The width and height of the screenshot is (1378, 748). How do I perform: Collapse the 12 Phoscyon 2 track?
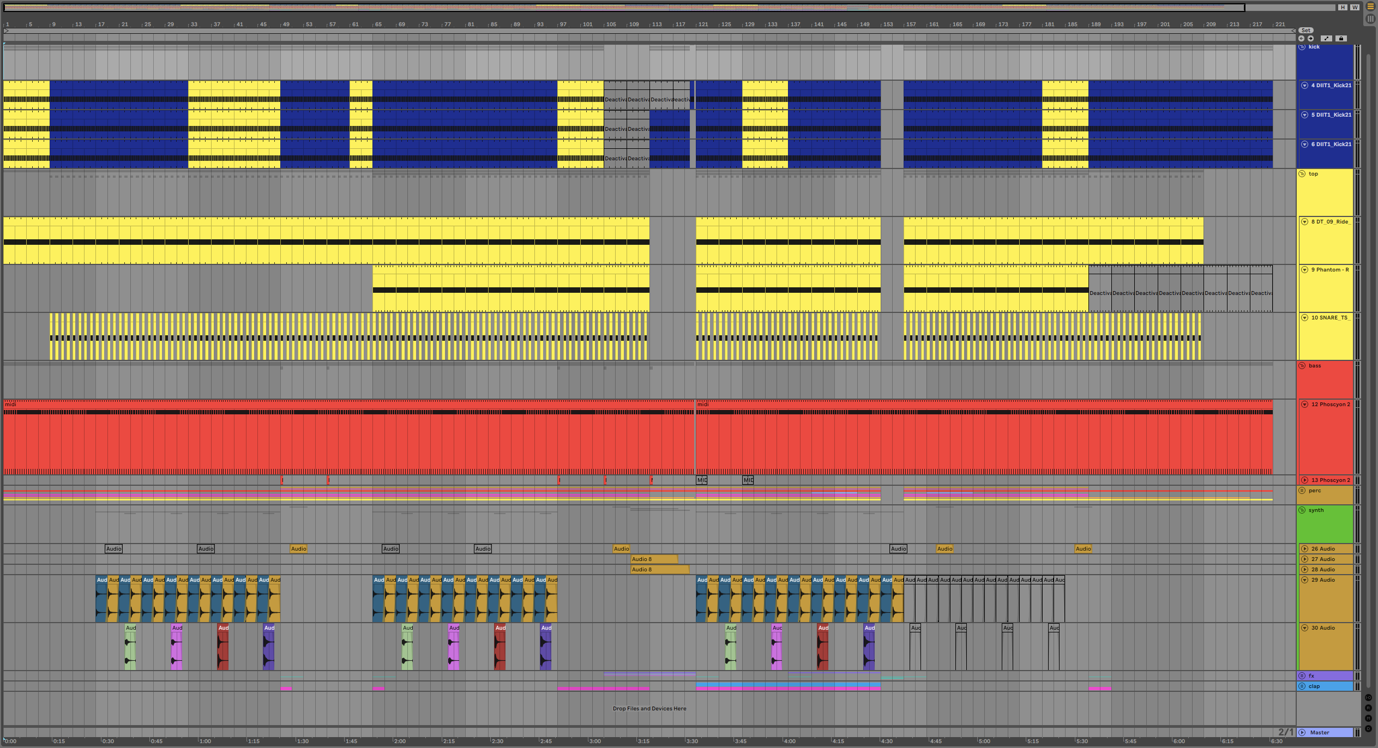[1305, 405]
